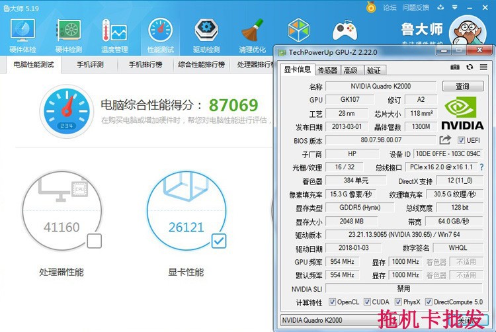Click the bus interface question mark
The image size is (496, 332).
(x=481, y=167)
